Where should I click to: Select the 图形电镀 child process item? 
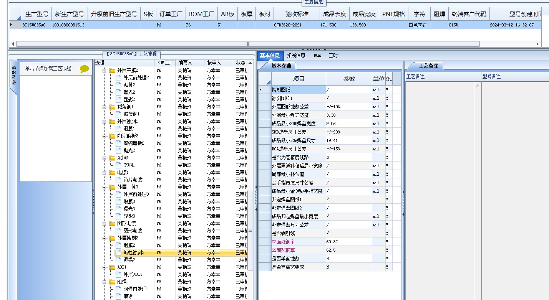click(133, 231)
